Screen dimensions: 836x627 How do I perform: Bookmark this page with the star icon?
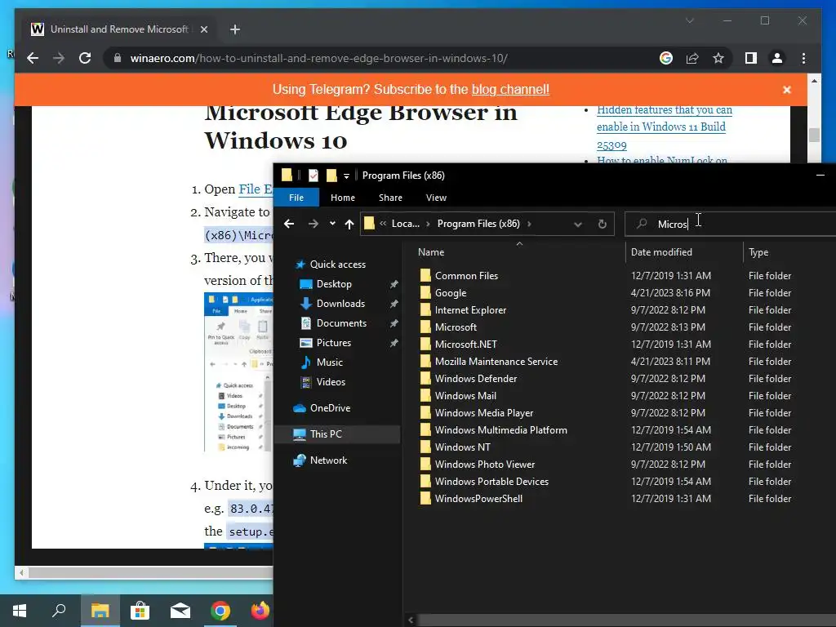pos(718,58)
